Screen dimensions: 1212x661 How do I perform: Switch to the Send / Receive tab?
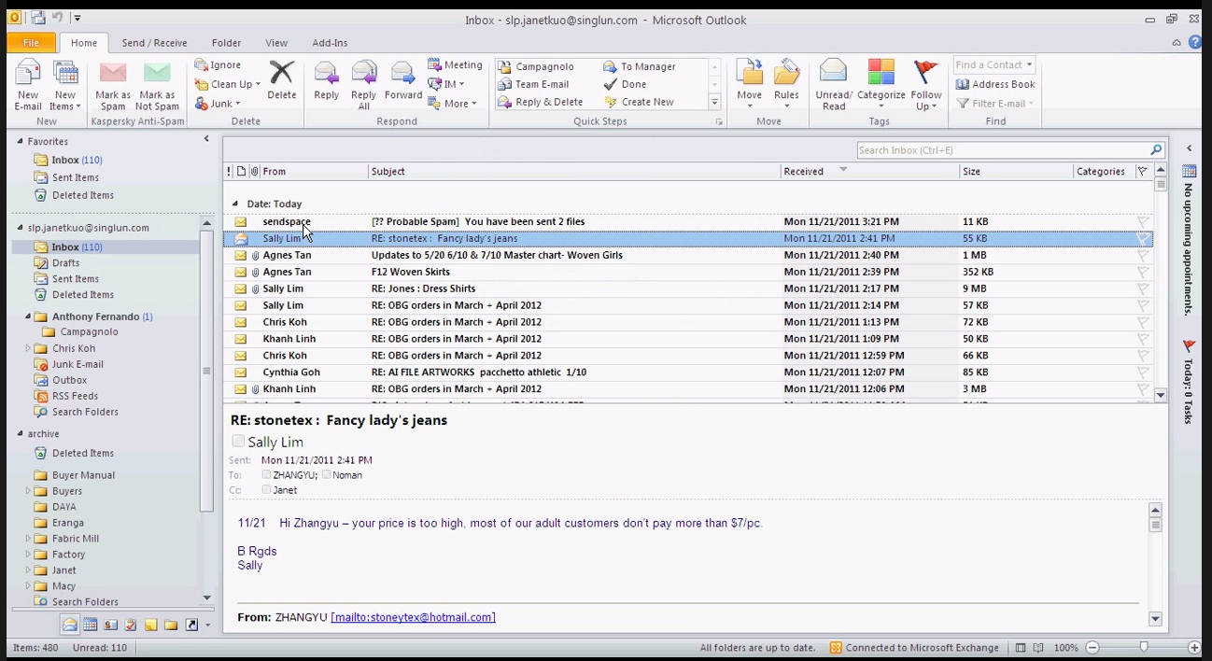click(x=153, y=42)
